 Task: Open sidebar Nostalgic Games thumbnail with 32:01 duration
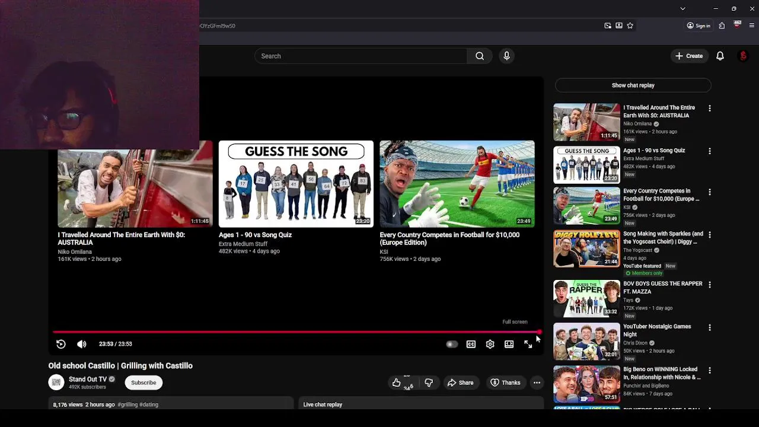586,342
